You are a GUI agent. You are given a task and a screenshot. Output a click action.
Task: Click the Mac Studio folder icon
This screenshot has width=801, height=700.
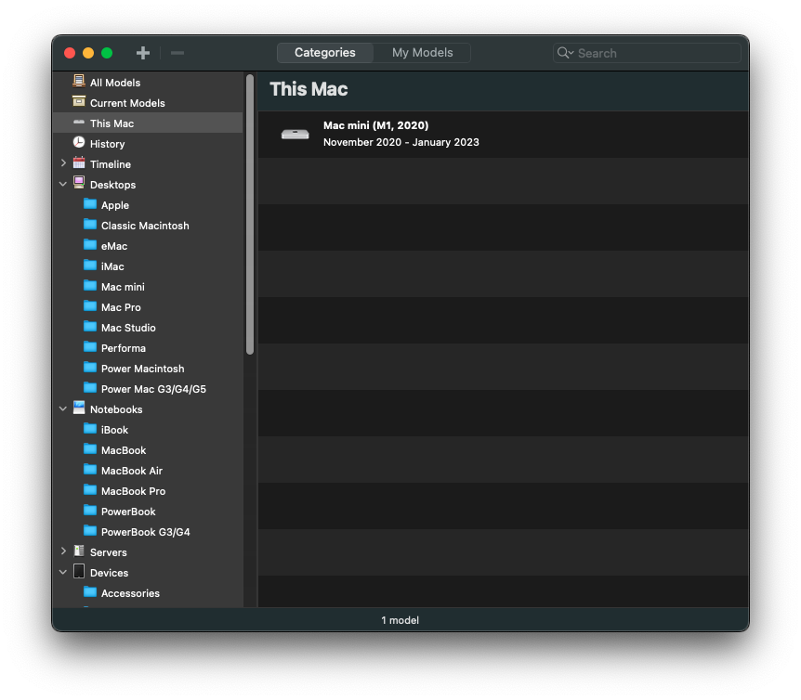[x=90, y=327]
